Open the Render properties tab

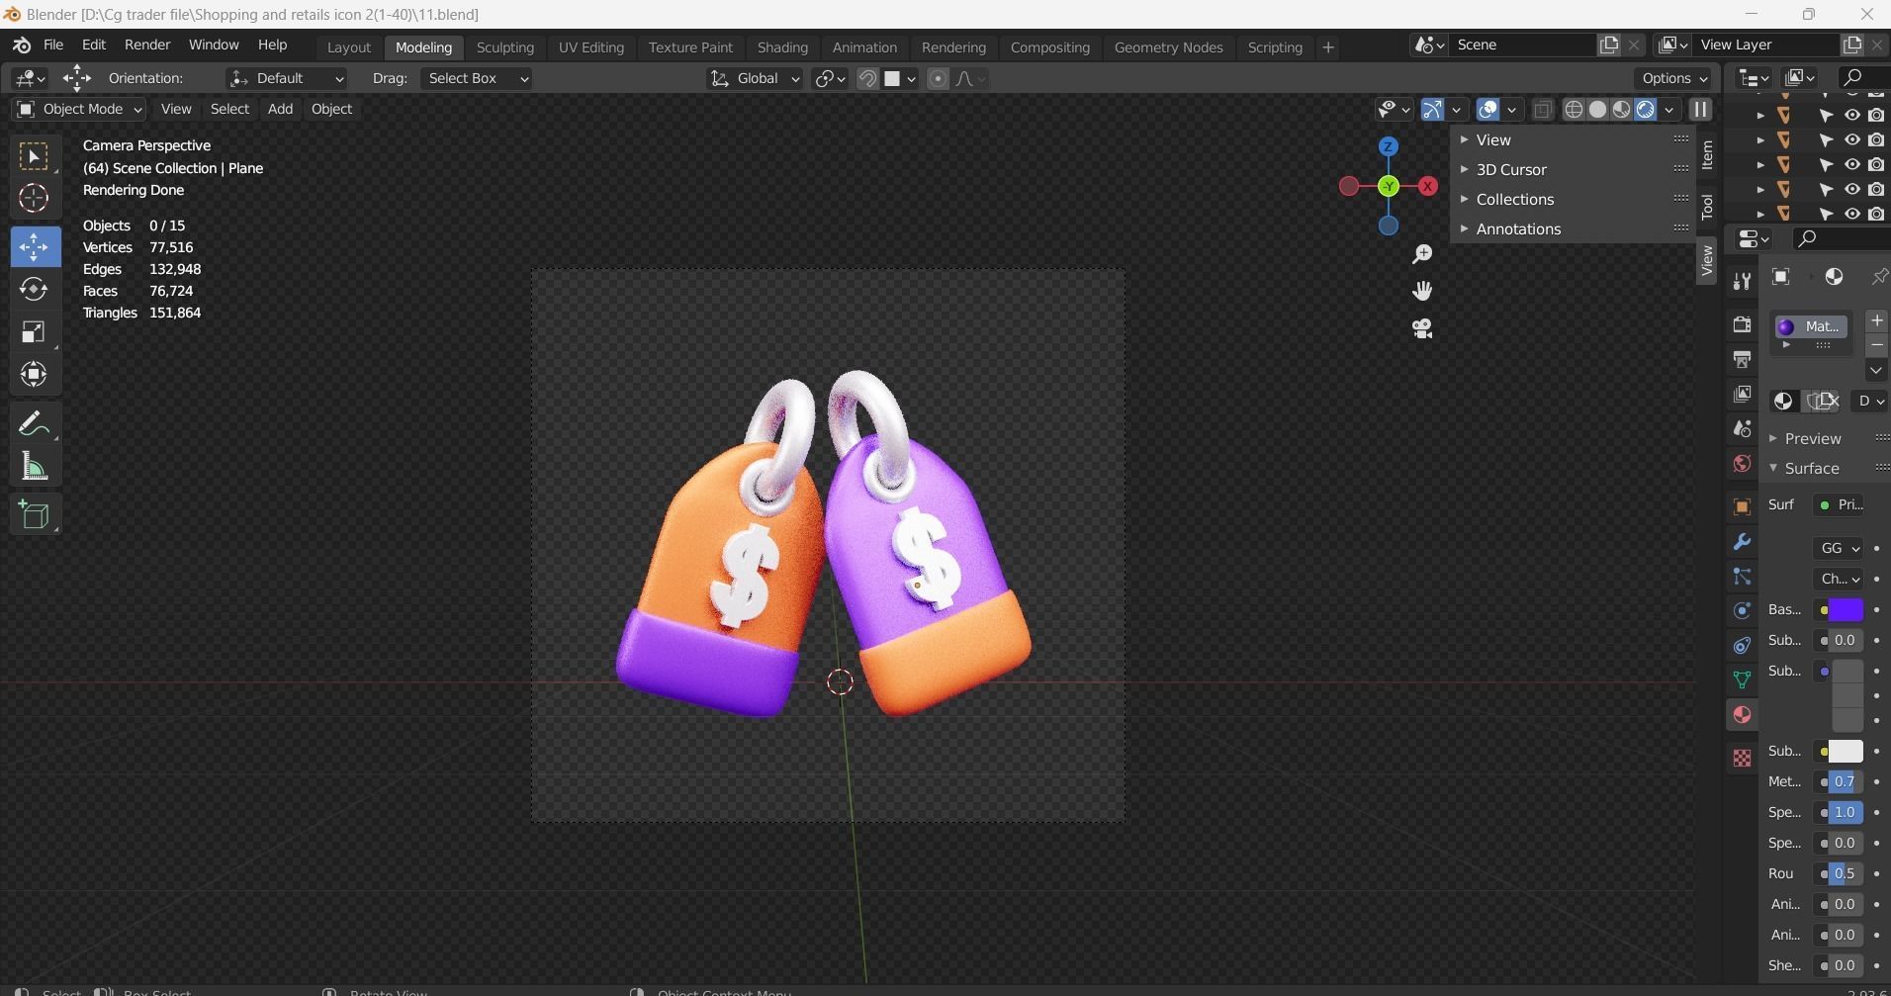pos(1742,324)
